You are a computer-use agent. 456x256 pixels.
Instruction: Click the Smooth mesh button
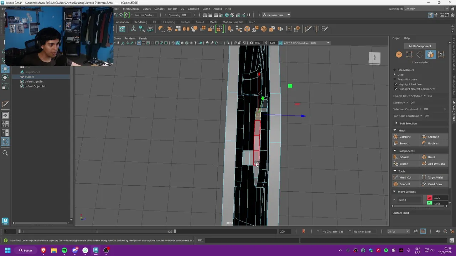[405, 143]
